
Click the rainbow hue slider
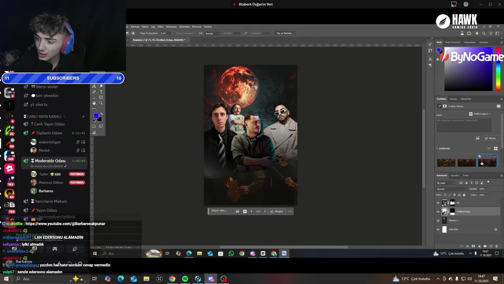[498, 69]
